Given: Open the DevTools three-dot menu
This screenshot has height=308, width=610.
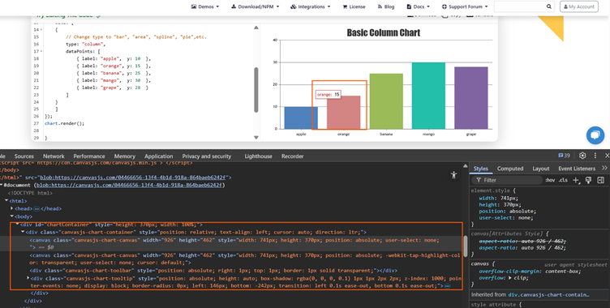Looking at the screenshot, I should pos(595,156).
